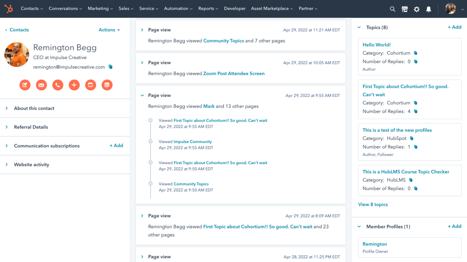Click the View 8 topics link
This screenshot has height=262, width=467.
point(373,204)
